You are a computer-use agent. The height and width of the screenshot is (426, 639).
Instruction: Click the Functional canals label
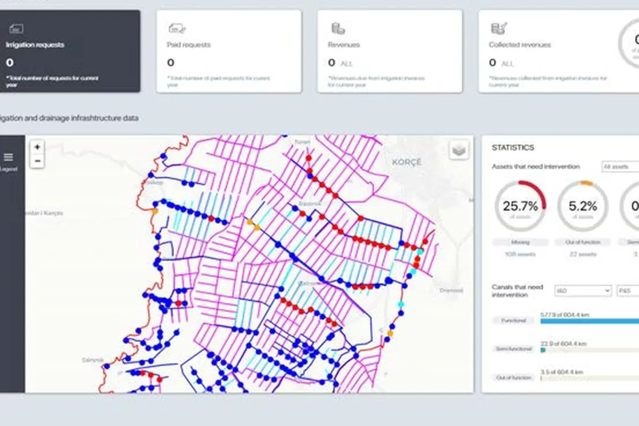point(513,321)
